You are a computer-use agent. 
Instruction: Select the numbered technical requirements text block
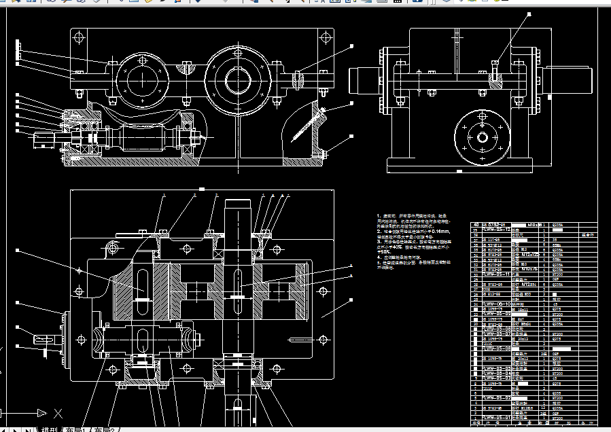point(414,242)
